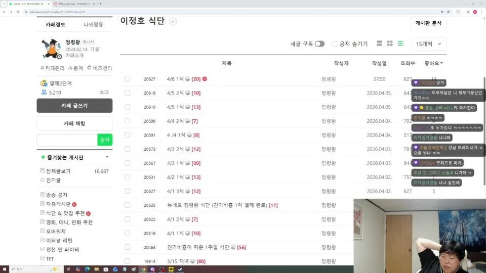Click the 열매2단계 cafe rank icon
486x273 pixels.
(44, 83)
